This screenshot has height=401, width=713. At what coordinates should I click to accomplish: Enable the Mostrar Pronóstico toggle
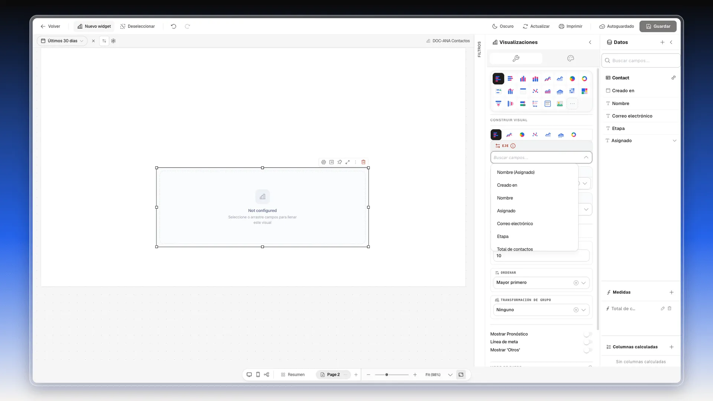[x=587, y=334]
